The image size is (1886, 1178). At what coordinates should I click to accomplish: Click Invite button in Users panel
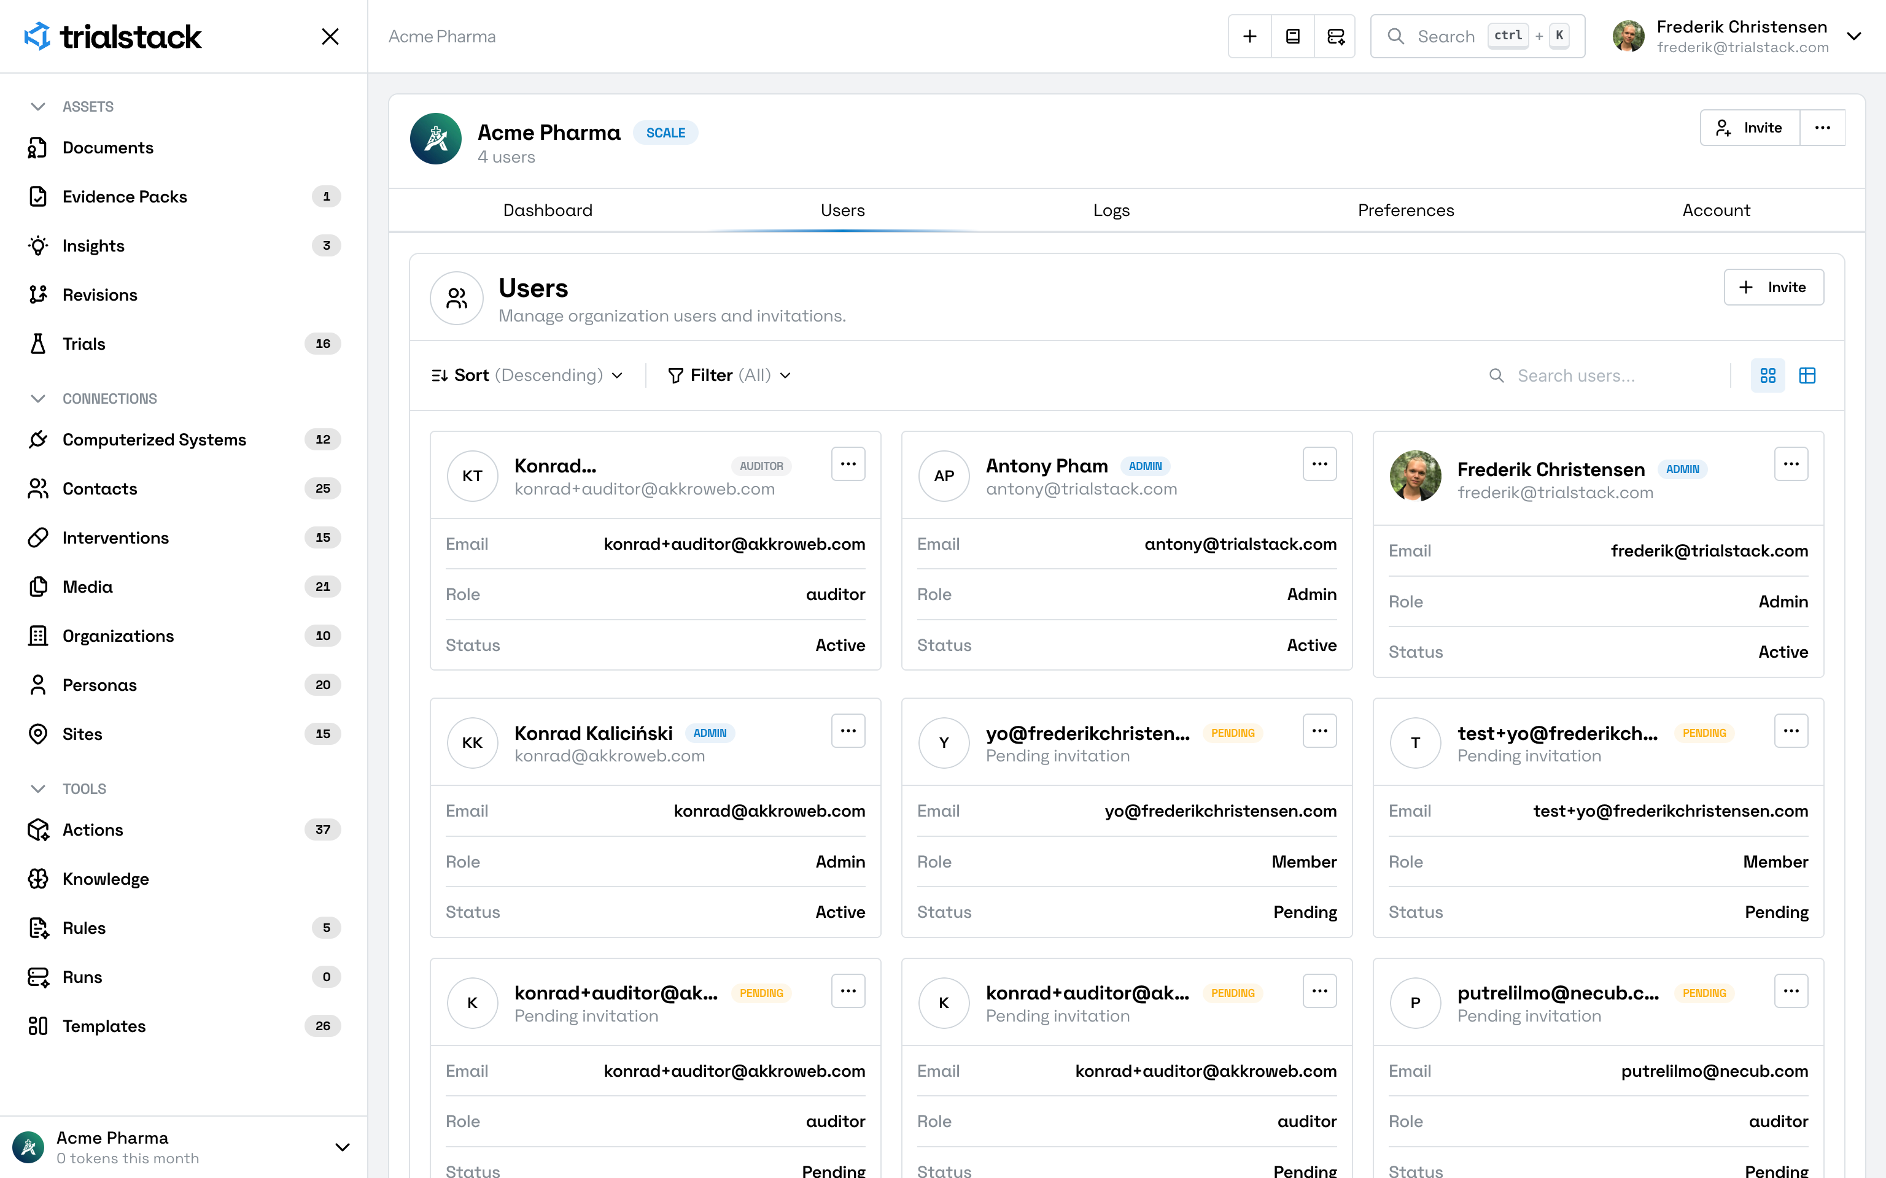click(x=1773, y=288)
